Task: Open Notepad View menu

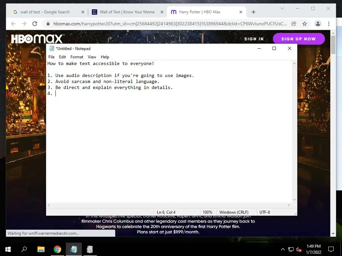Action: [92, 57]
